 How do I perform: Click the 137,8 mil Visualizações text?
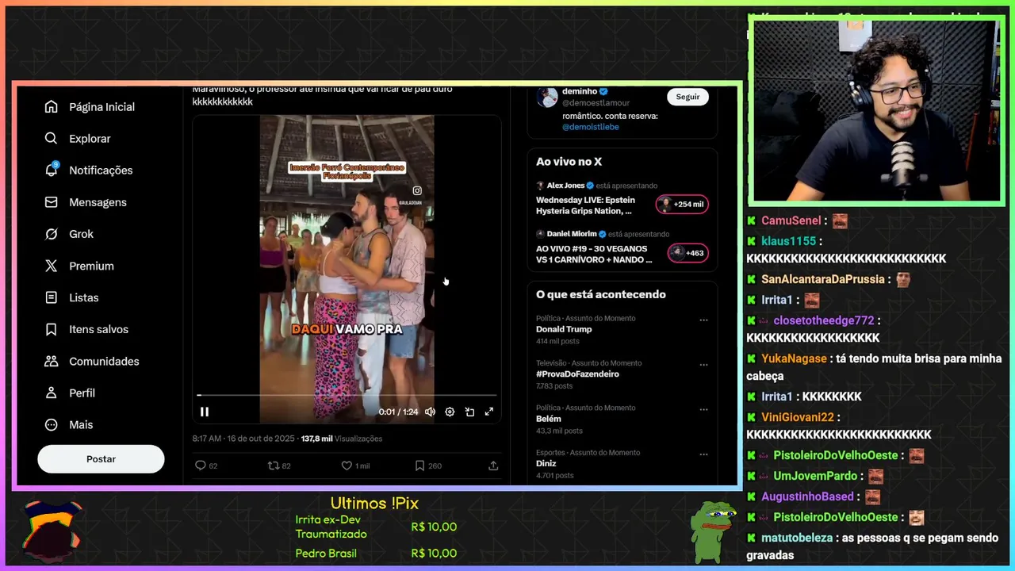(342, 439)
